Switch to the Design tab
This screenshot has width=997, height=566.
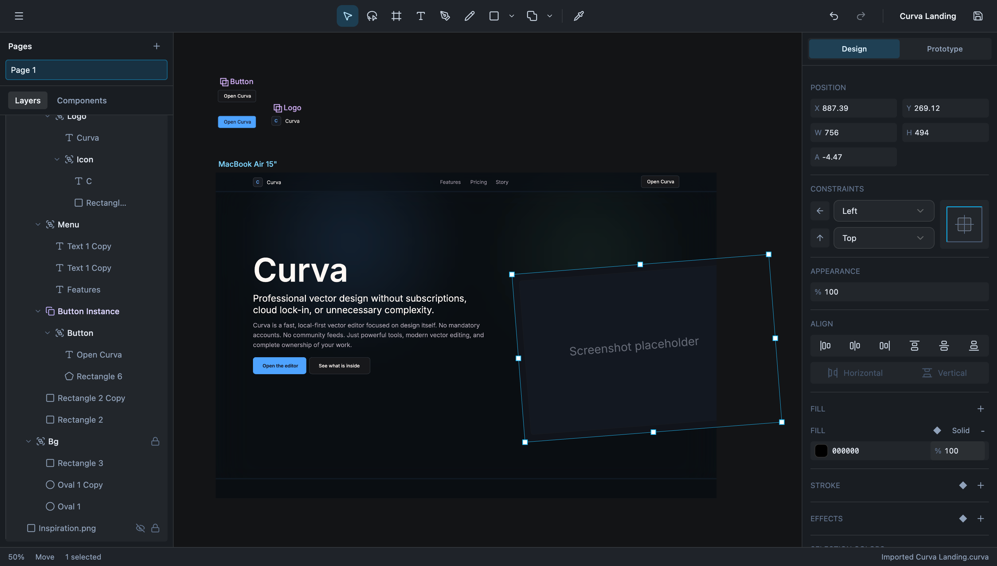tap(854, 48)
